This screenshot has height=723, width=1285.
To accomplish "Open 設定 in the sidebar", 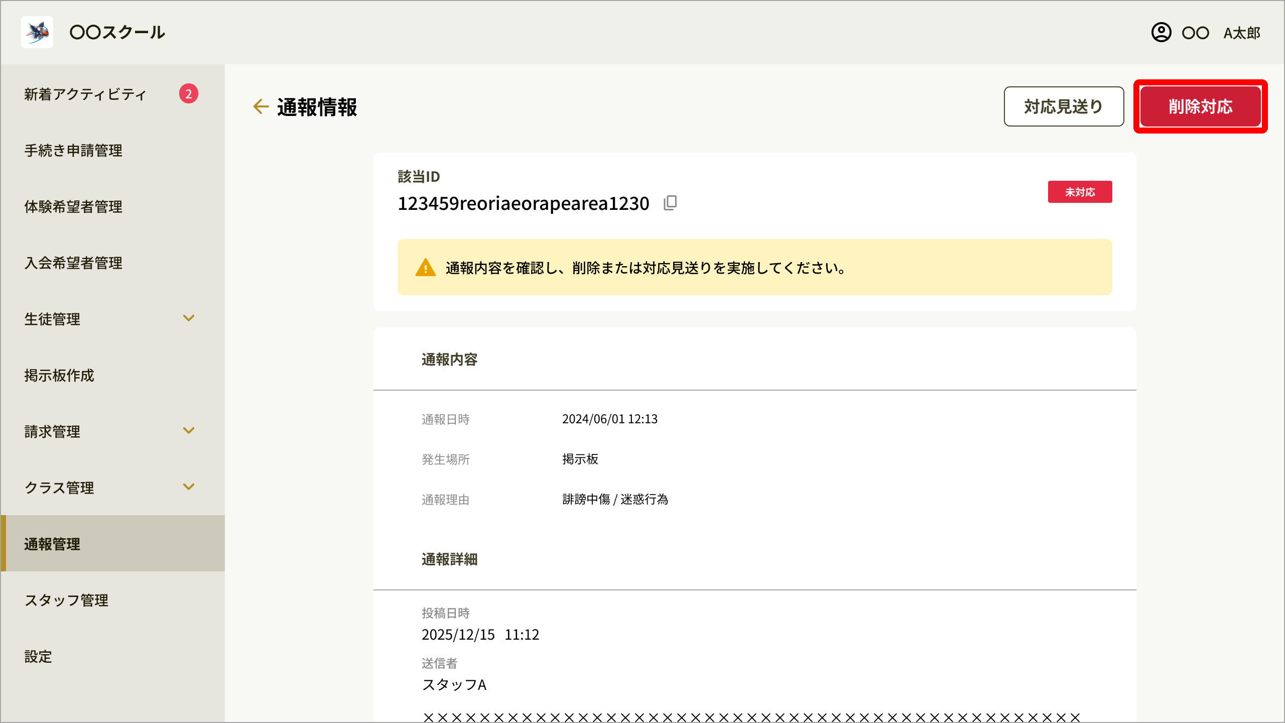I will (x=112, y=657).
